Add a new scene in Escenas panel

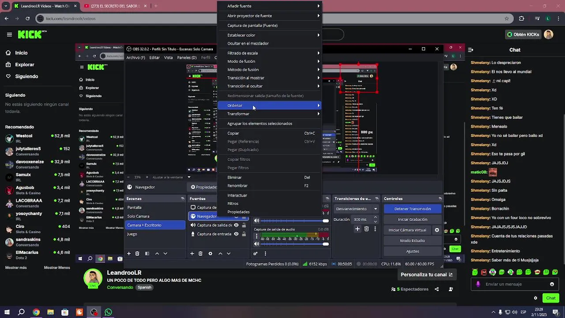[x=129, y=254]
